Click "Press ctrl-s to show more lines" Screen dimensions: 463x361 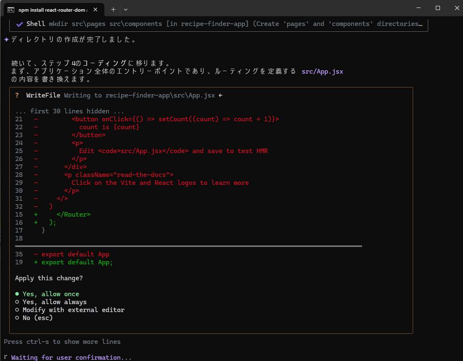click(x=62, y=342)
